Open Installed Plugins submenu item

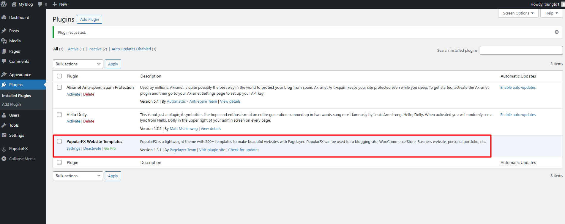tap(16, 96)
